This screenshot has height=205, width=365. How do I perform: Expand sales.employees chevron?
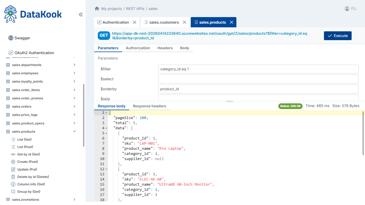[74, 73]
